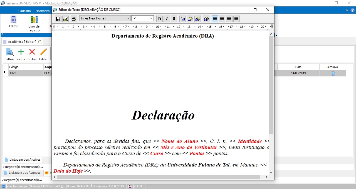Image resolution: width=356 pixels, height=189 pixels.
Task: Click the vertical scrollbar up arrow in editor
Action: coord(271,33)
